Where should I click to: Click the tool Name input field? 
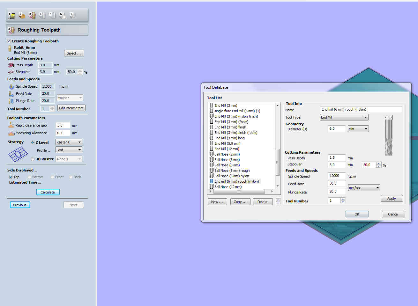[361, 109]
